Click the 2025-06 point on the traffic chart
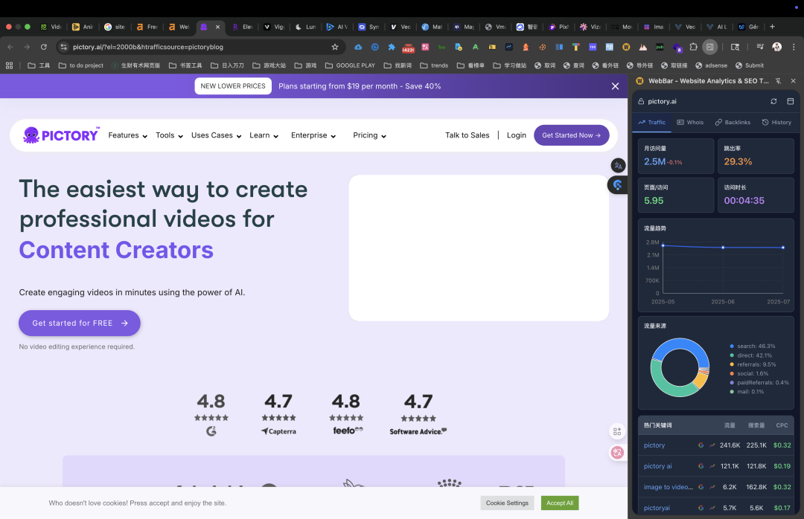 [x=723, y=248]
